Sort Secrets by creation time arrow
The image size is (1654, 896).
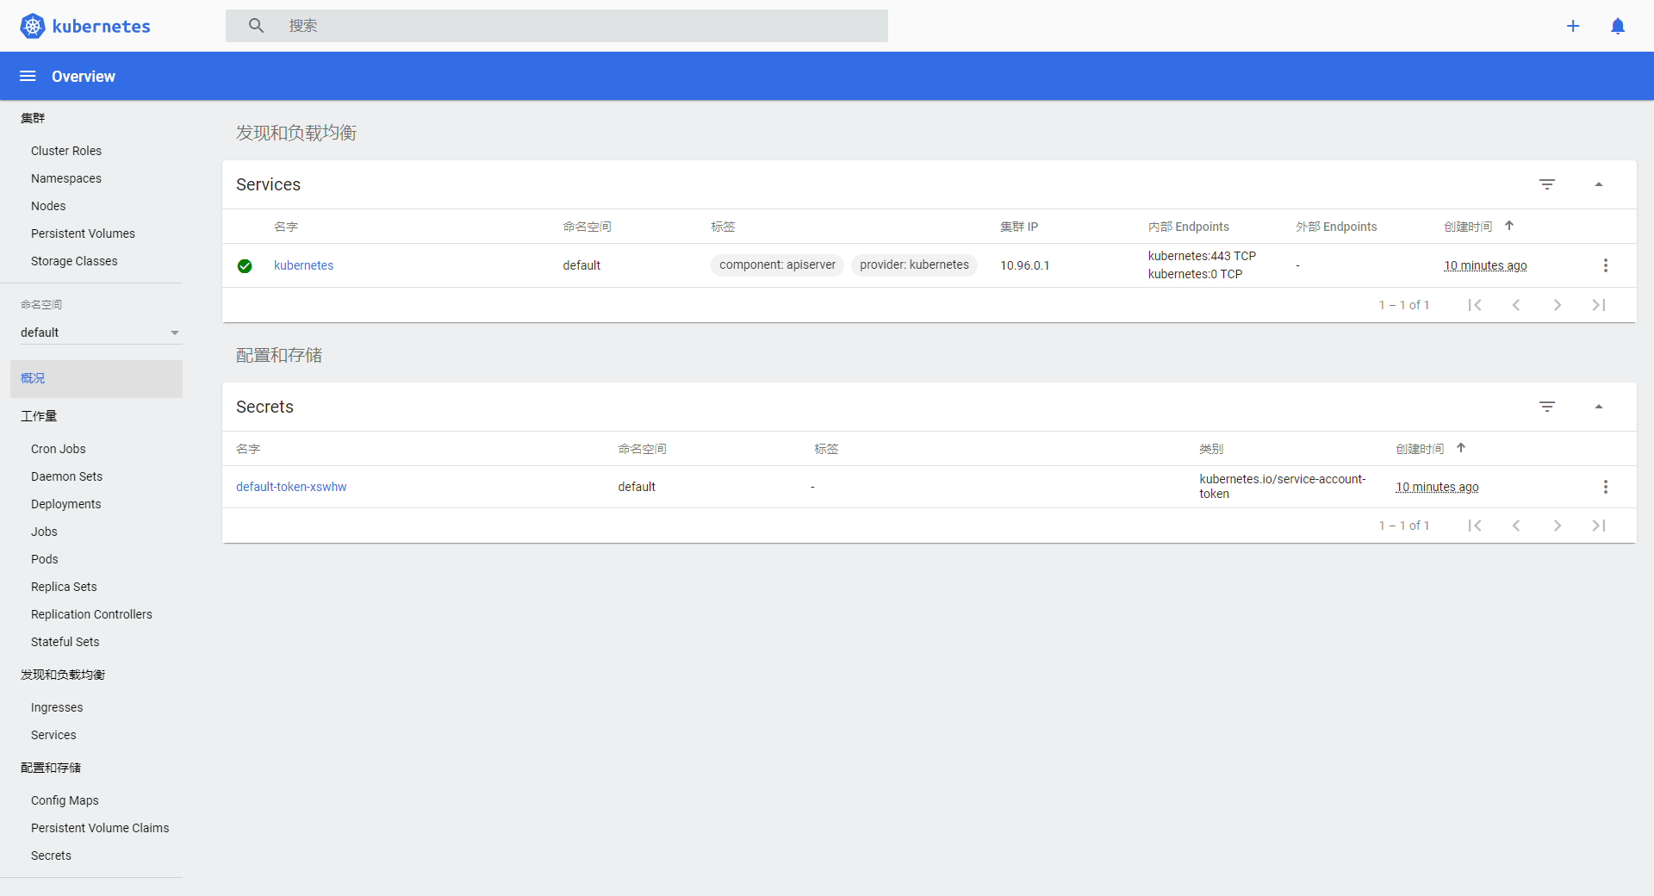pyautogui.click(x=1461, y=448)
